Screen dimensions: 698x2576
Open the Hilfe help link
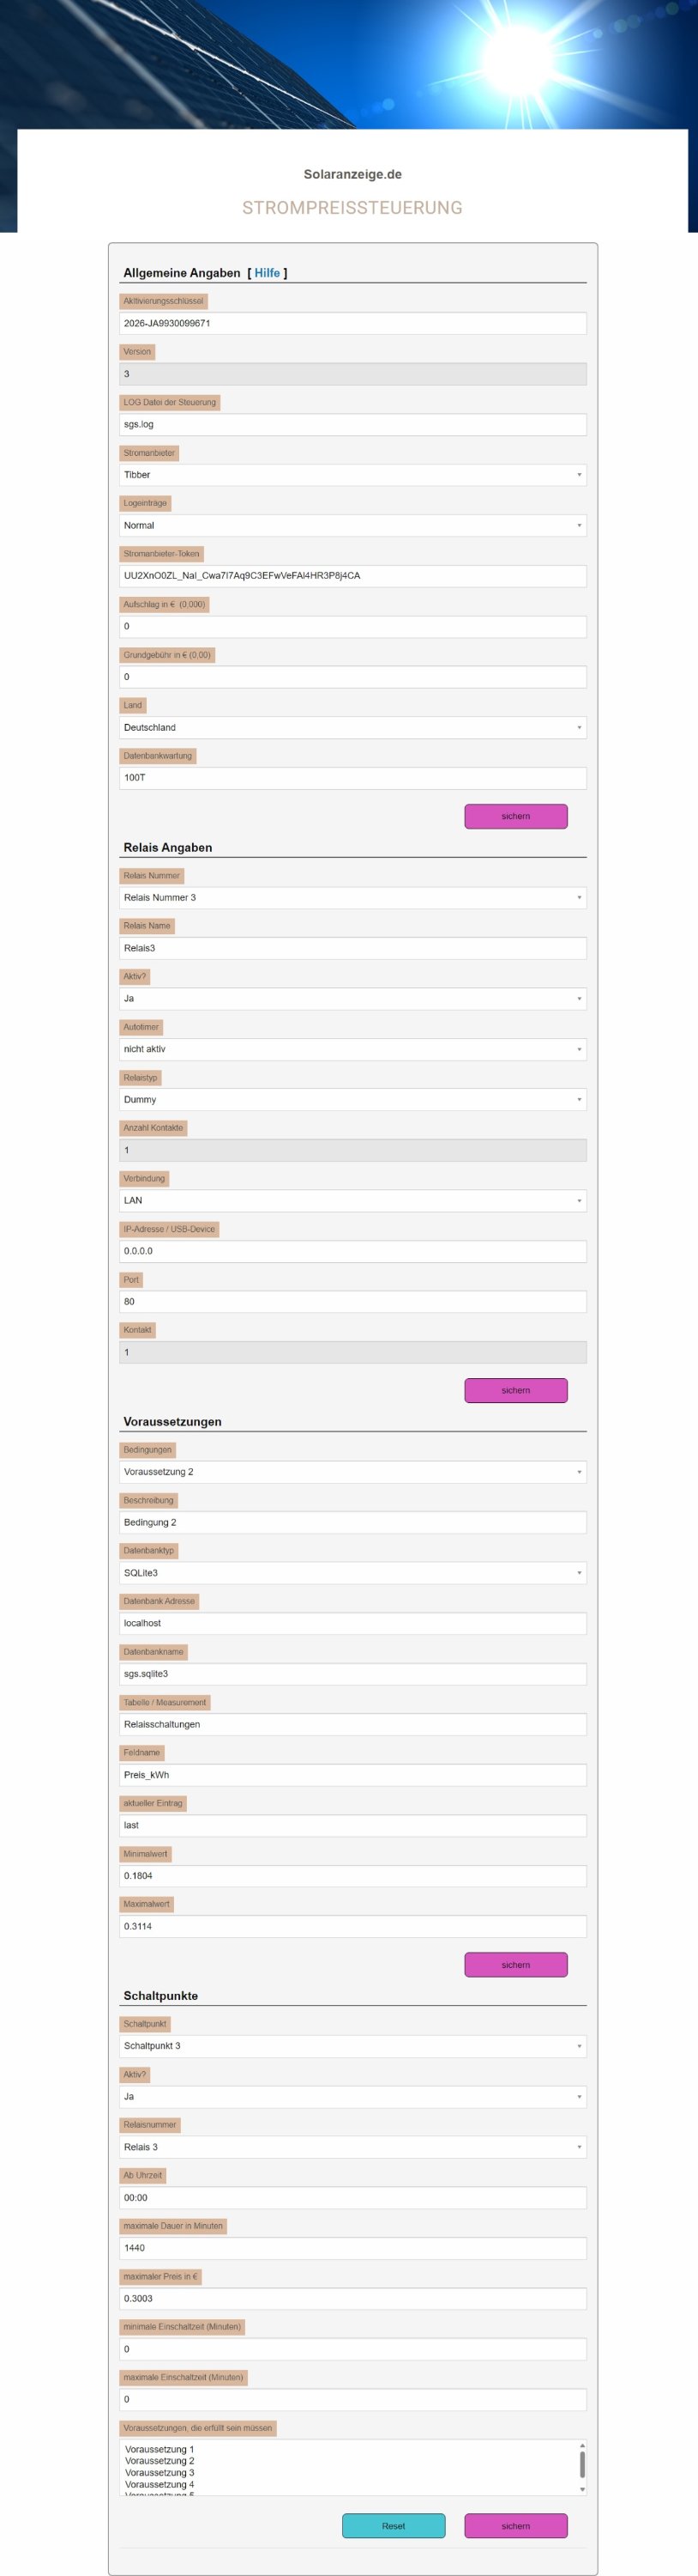click(267, 273)
